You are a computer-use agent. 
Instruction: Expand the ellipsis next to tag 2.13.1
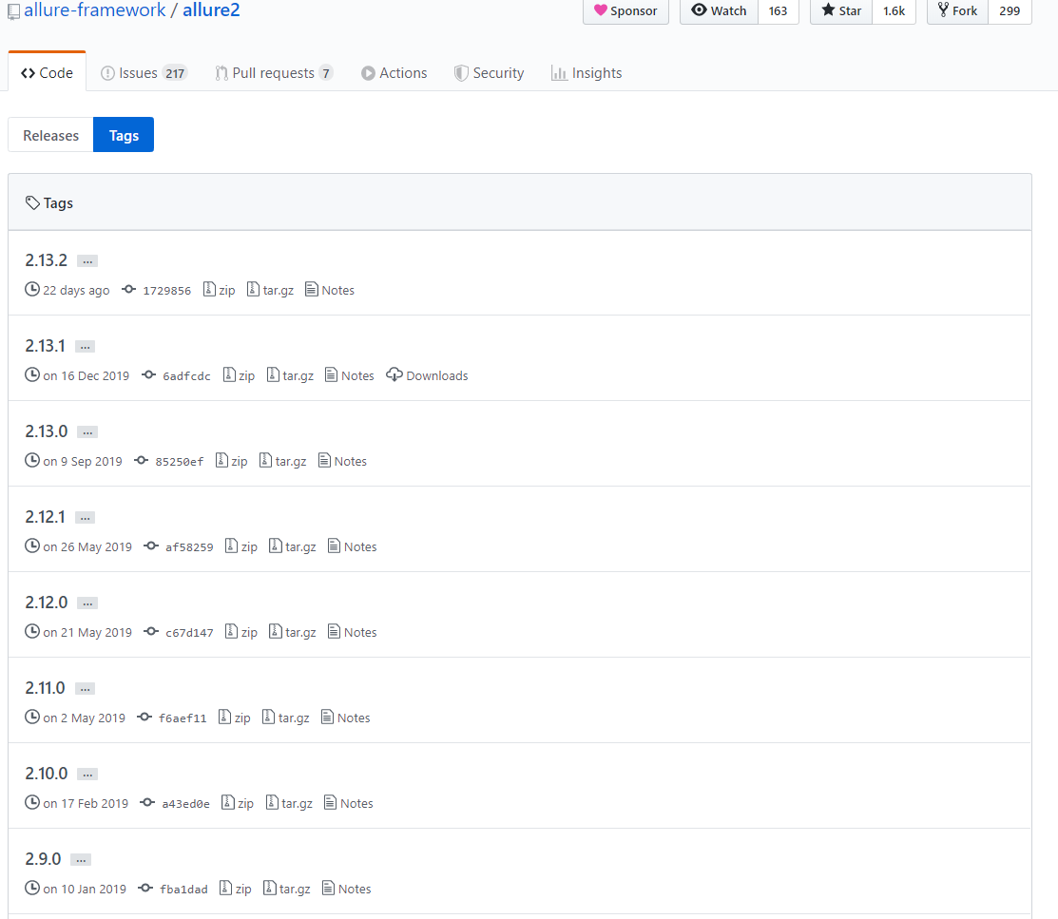coord(85,347)
